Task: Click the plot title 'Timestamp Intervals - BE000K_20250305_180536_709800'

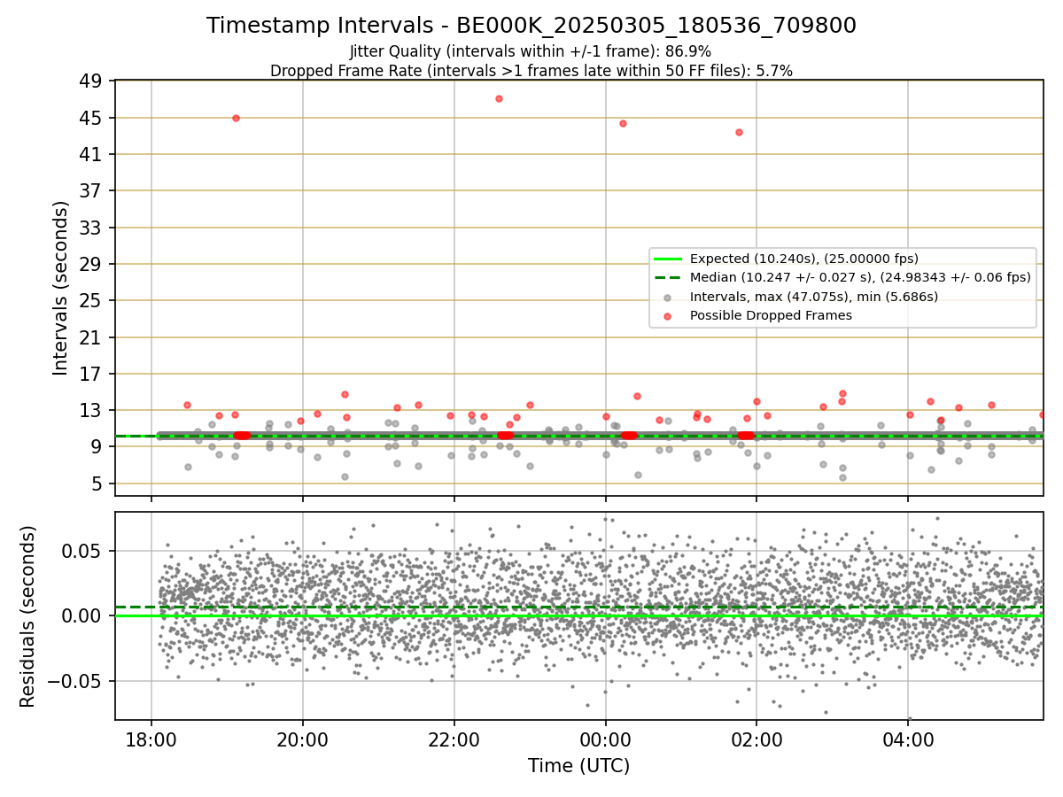Action: (531, 26)
